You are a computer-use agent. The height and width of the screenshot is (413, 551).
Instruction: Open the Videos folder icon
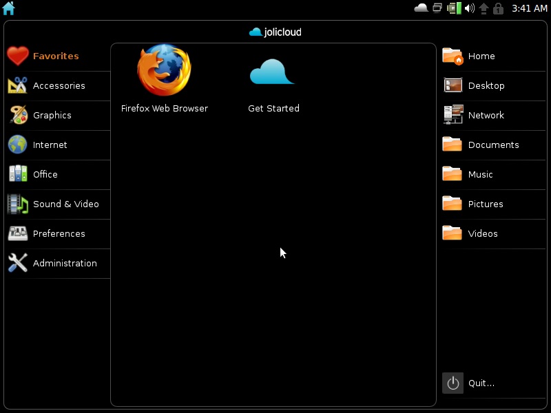(x=452, y=233)
